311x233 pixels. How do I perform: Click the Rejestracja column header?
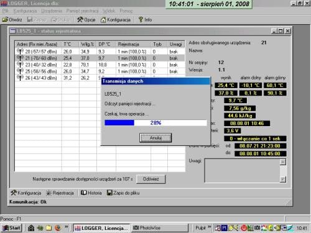coord(133,44)
